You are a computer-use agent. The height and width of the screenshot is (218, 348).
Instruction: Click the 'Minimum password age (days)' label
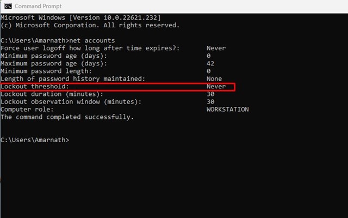pos(53,56)
